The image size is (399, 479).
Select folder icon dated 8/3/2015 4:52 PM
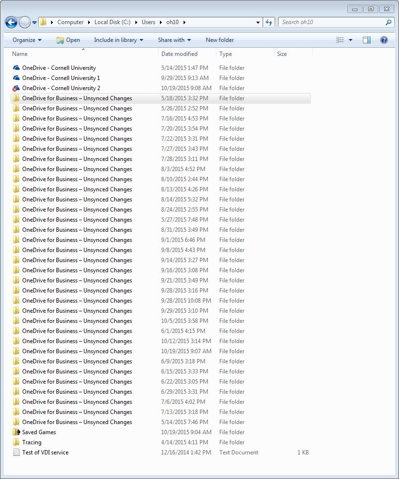[x=16, y=169]
